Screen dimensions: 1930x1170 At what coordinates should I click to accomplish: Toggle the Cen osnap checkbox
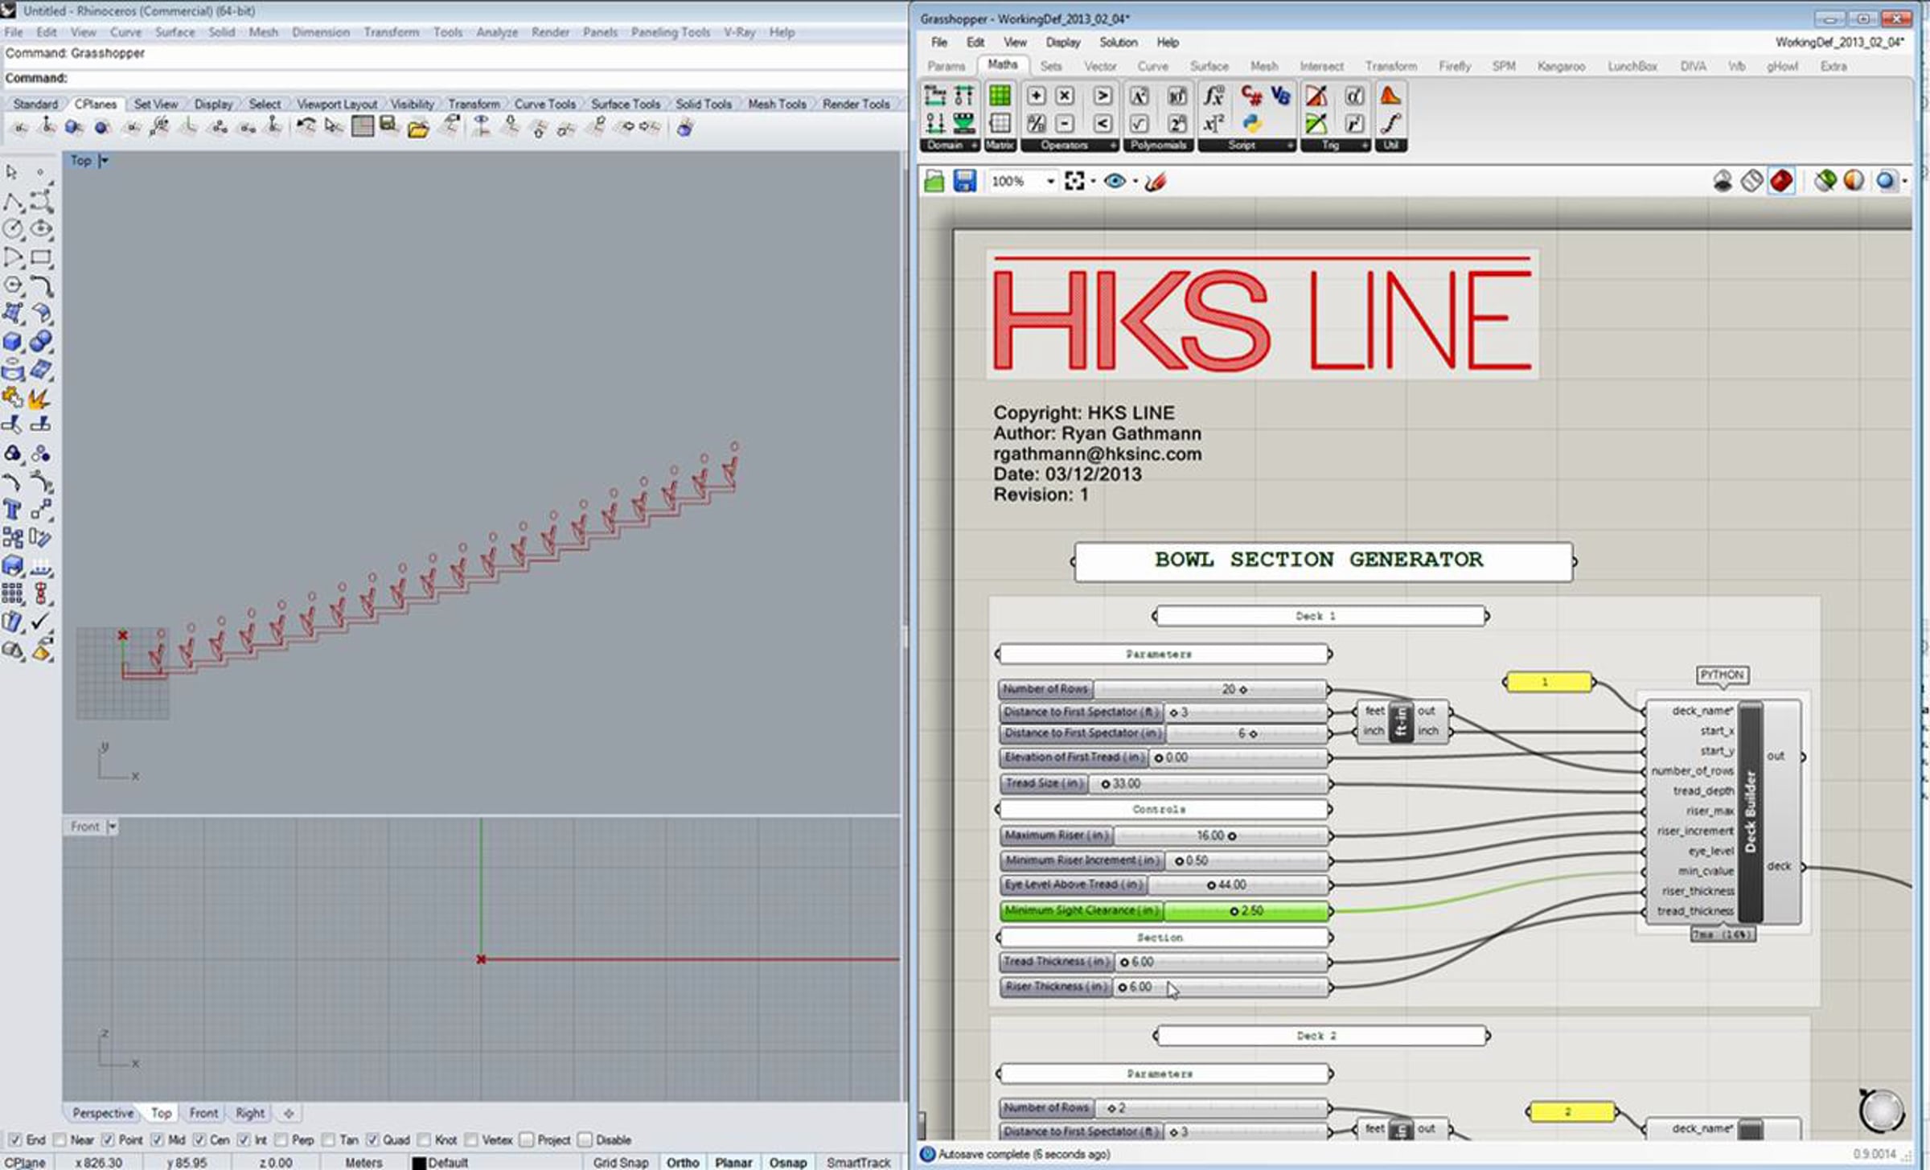(199, 1139)
